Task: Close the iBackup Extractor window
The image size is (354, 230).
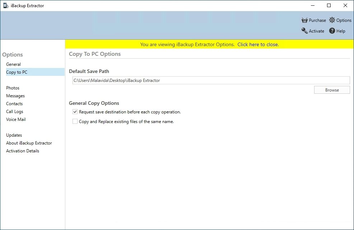Action: point(345,5)
